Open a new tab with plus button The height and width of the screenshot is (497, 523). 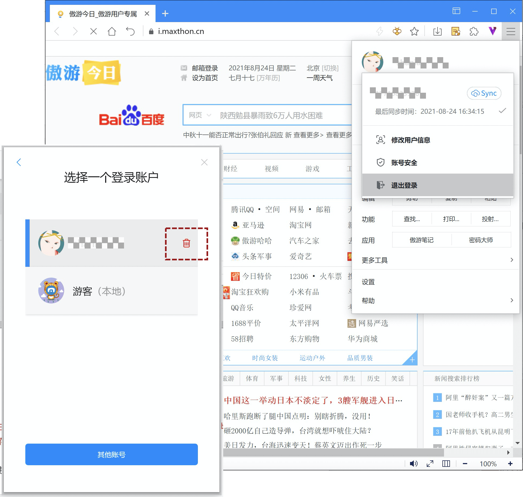165,13
